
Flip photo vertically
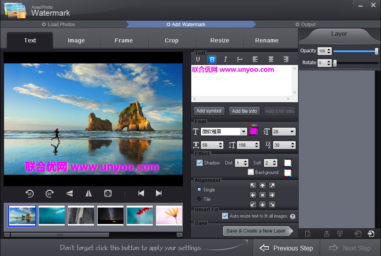point(69,193)
